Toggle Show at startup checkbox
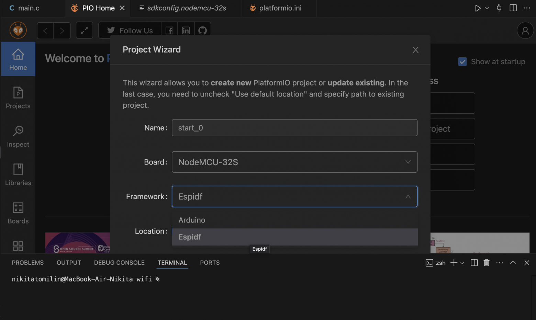This screenshot has width=536, height=320. (462, 62)
